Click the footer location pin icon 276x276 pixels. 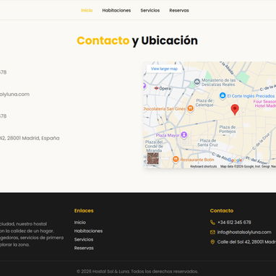[212, 242]
